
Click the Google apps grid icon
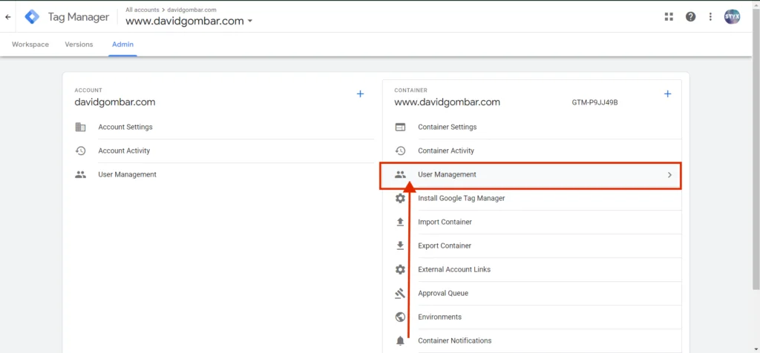tap(669, 17)
